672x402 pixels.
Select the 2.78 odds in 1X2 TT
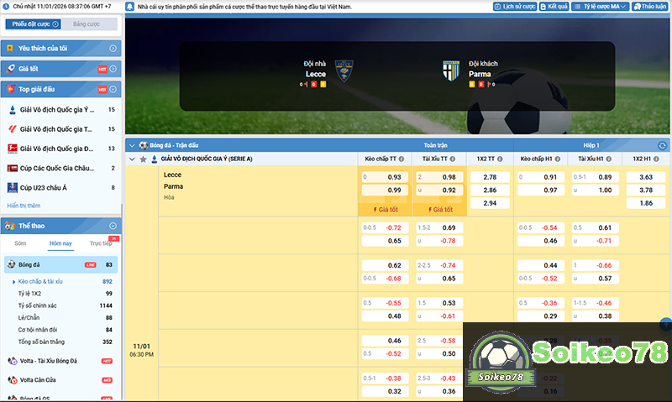click(x=490, y=177)
